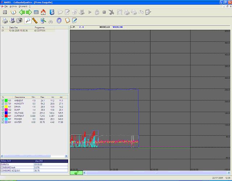Open the Strumenti menu
This screenshot has width=232, height=181.
point(23,7)
